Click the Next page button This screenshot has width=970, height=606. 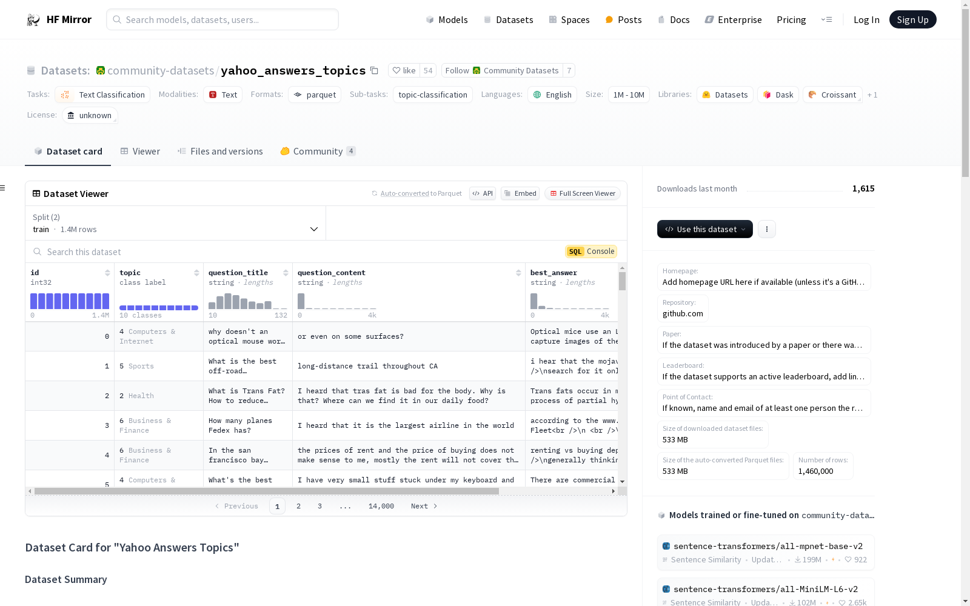pyautogui.click(x=424, y=506)
